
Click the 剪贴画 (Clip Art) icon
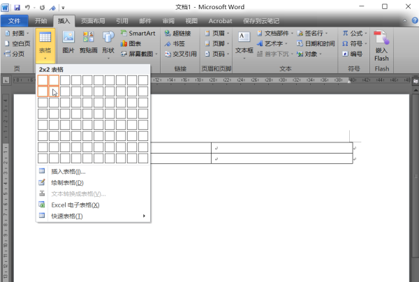(89, 41)
